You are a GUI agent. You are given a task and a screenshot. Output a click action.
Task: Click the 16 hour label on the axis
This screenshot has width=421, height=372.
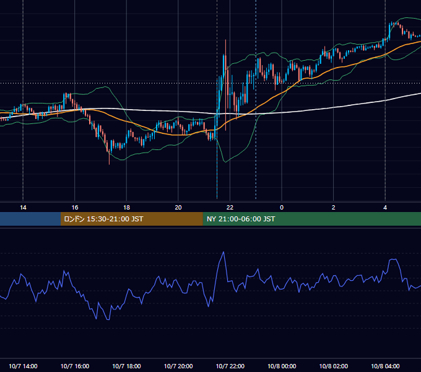[x=75, y=208]
